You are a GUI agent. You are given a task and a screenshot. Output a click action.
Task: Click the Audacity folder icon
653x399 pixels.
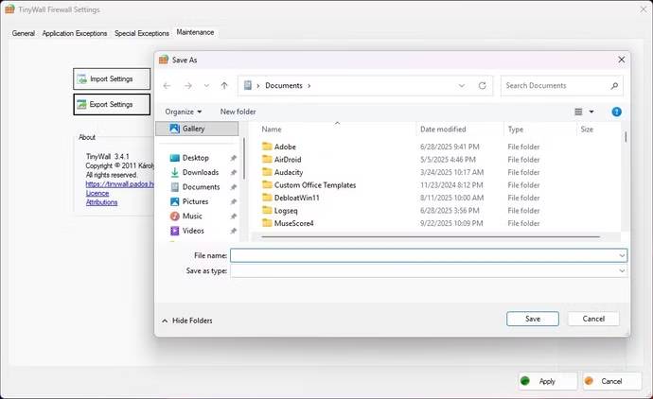(x=267, y=172)
